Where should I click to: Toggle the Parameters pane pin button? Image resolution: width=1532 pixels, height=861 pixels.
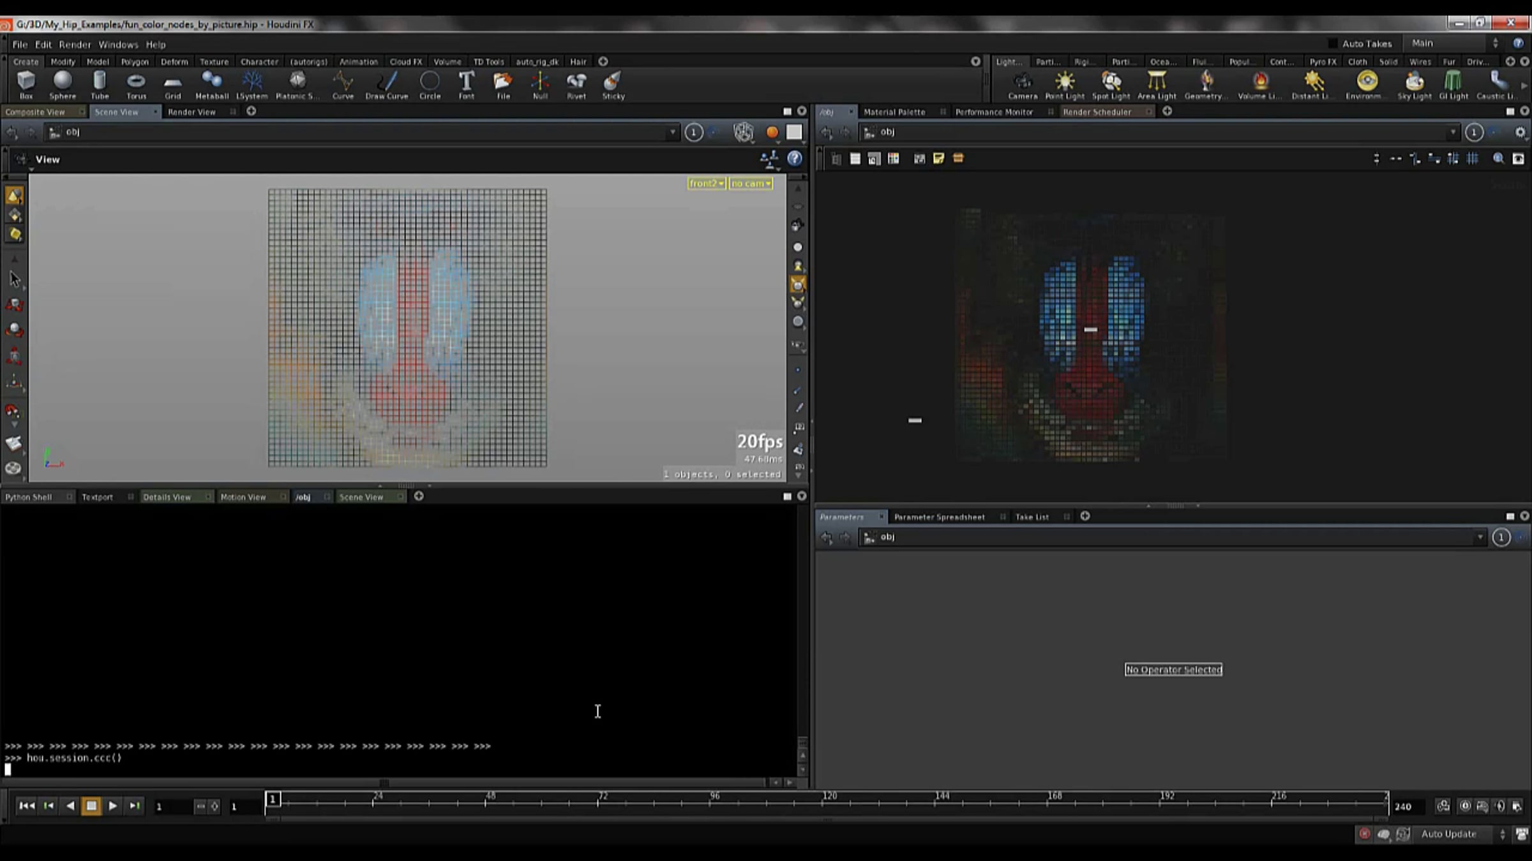pyautogui.click(x=1501, y=538)
